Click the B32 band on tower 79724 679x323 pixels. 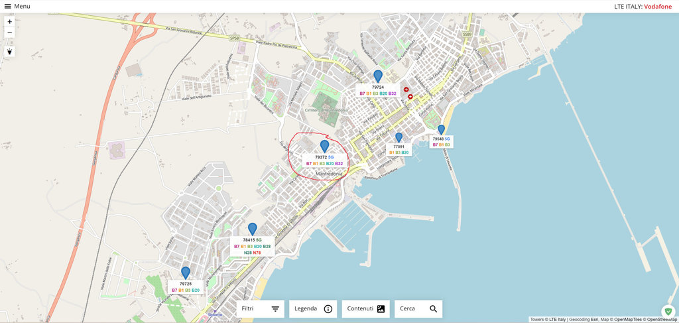click(x=393, y=94)
